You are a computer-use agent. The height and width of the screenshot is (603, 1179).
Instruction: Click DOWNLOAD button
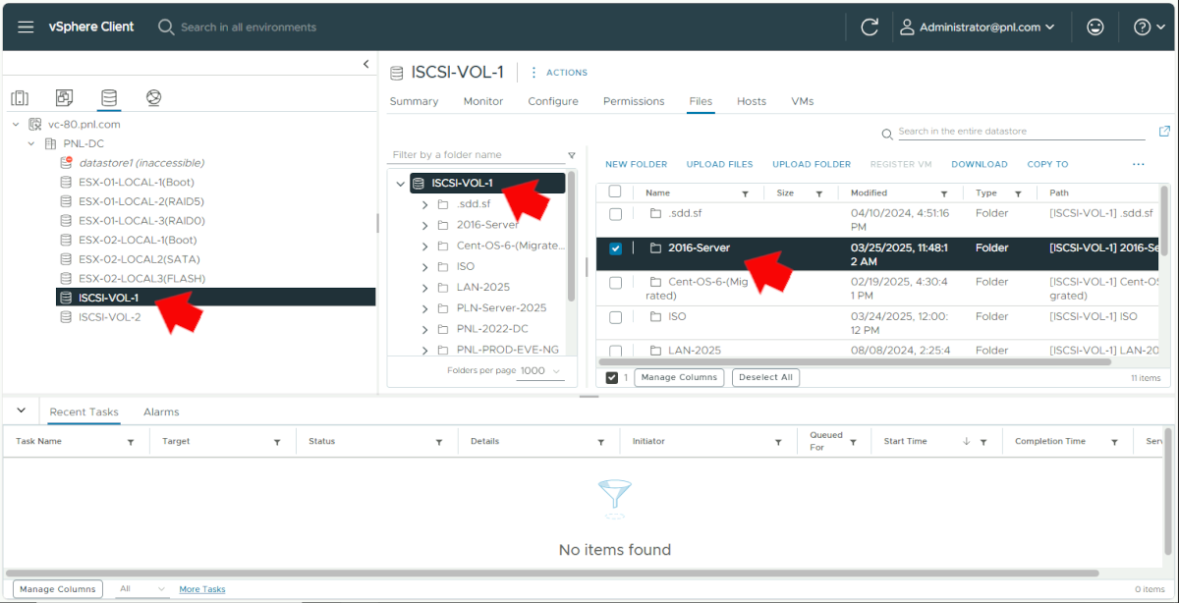[980, 164]
